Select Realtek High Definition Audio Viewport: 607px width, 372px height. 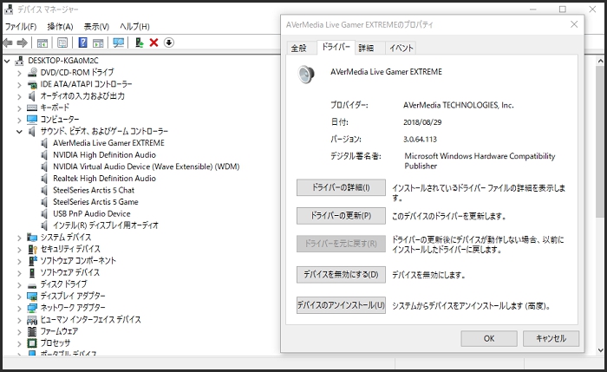coord(104,179)
